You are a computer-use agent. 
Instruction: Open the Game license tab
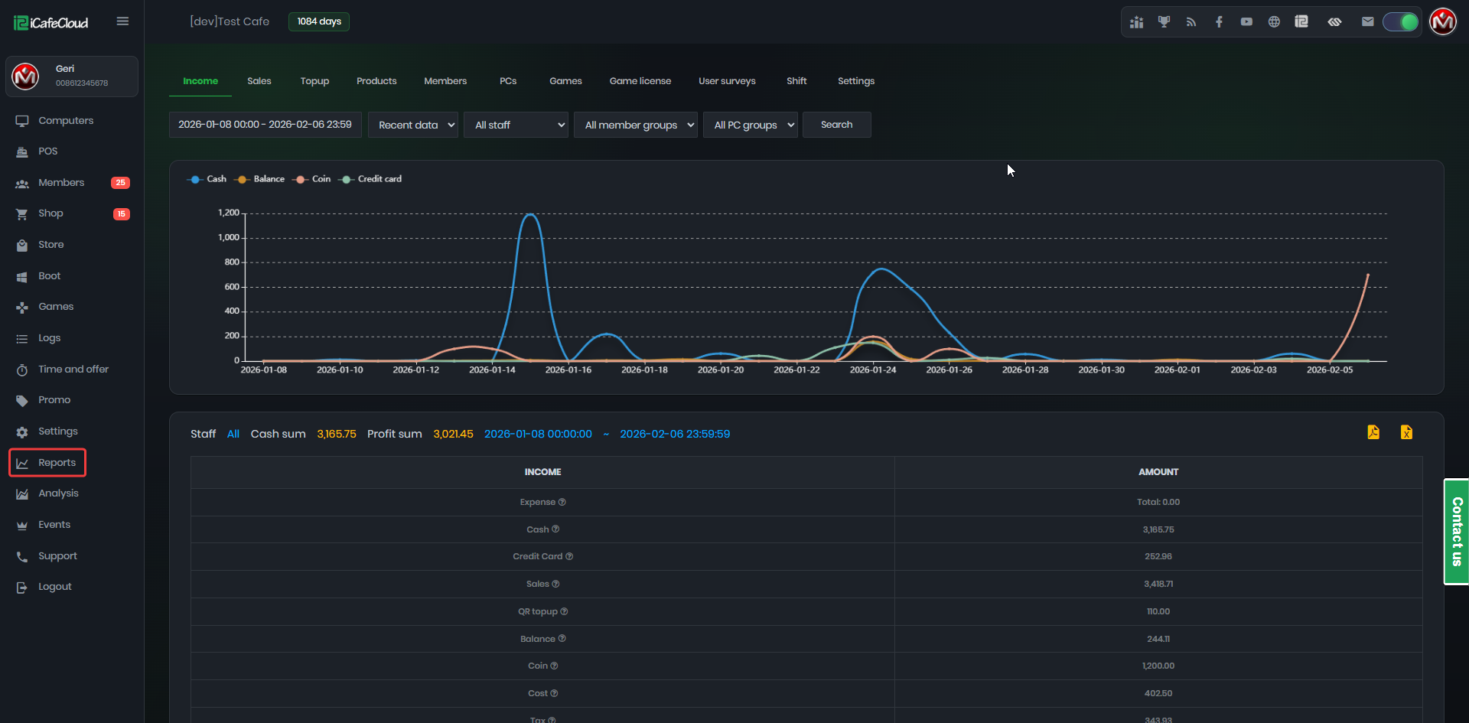[640, 81]
